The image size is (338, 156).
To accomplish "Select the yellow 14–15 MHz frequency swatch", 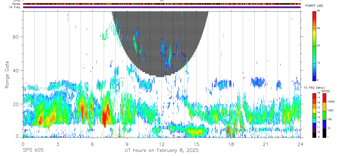I will pyautogui.click(x=314, y=111).
